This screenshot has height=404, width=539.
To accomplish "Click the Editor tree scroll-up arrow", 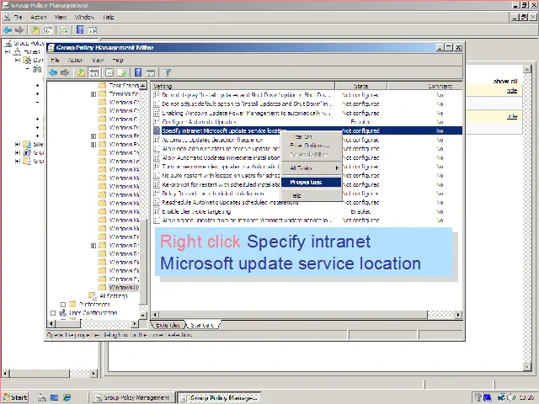I will [143, 85].
